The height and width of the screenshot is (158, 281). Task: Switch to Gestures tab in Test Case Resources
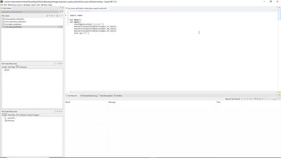pos(23,67)
